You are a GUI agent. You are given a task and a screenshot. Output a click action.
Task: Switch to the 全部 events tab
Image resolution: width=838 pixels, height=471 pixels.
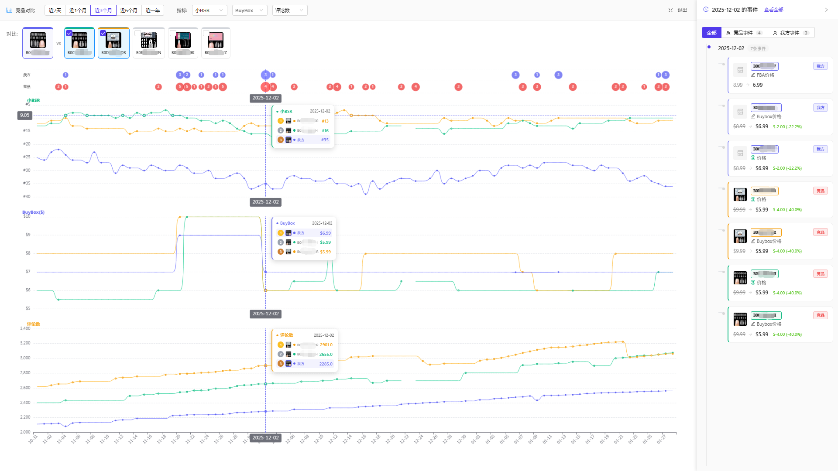(711, 33)
